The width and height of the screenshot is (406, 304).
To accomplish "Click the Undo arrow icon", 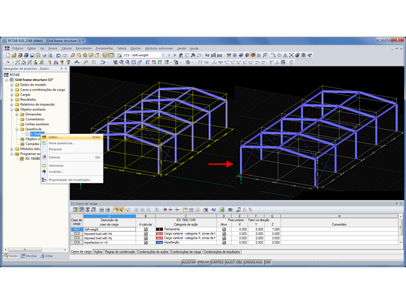I will 59,55.
